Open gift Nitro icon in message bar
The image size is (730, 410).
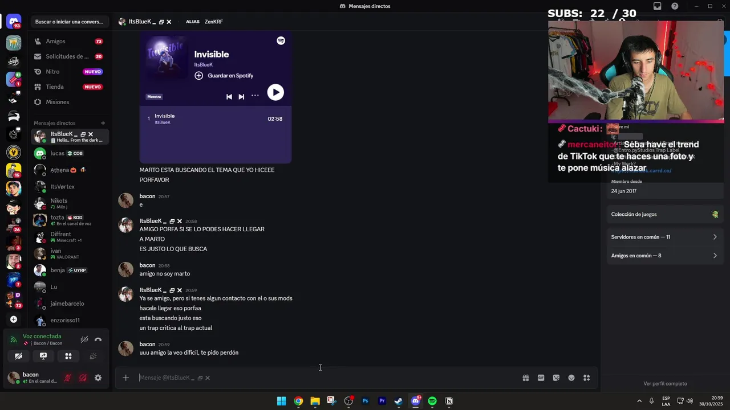click(525, 378)
